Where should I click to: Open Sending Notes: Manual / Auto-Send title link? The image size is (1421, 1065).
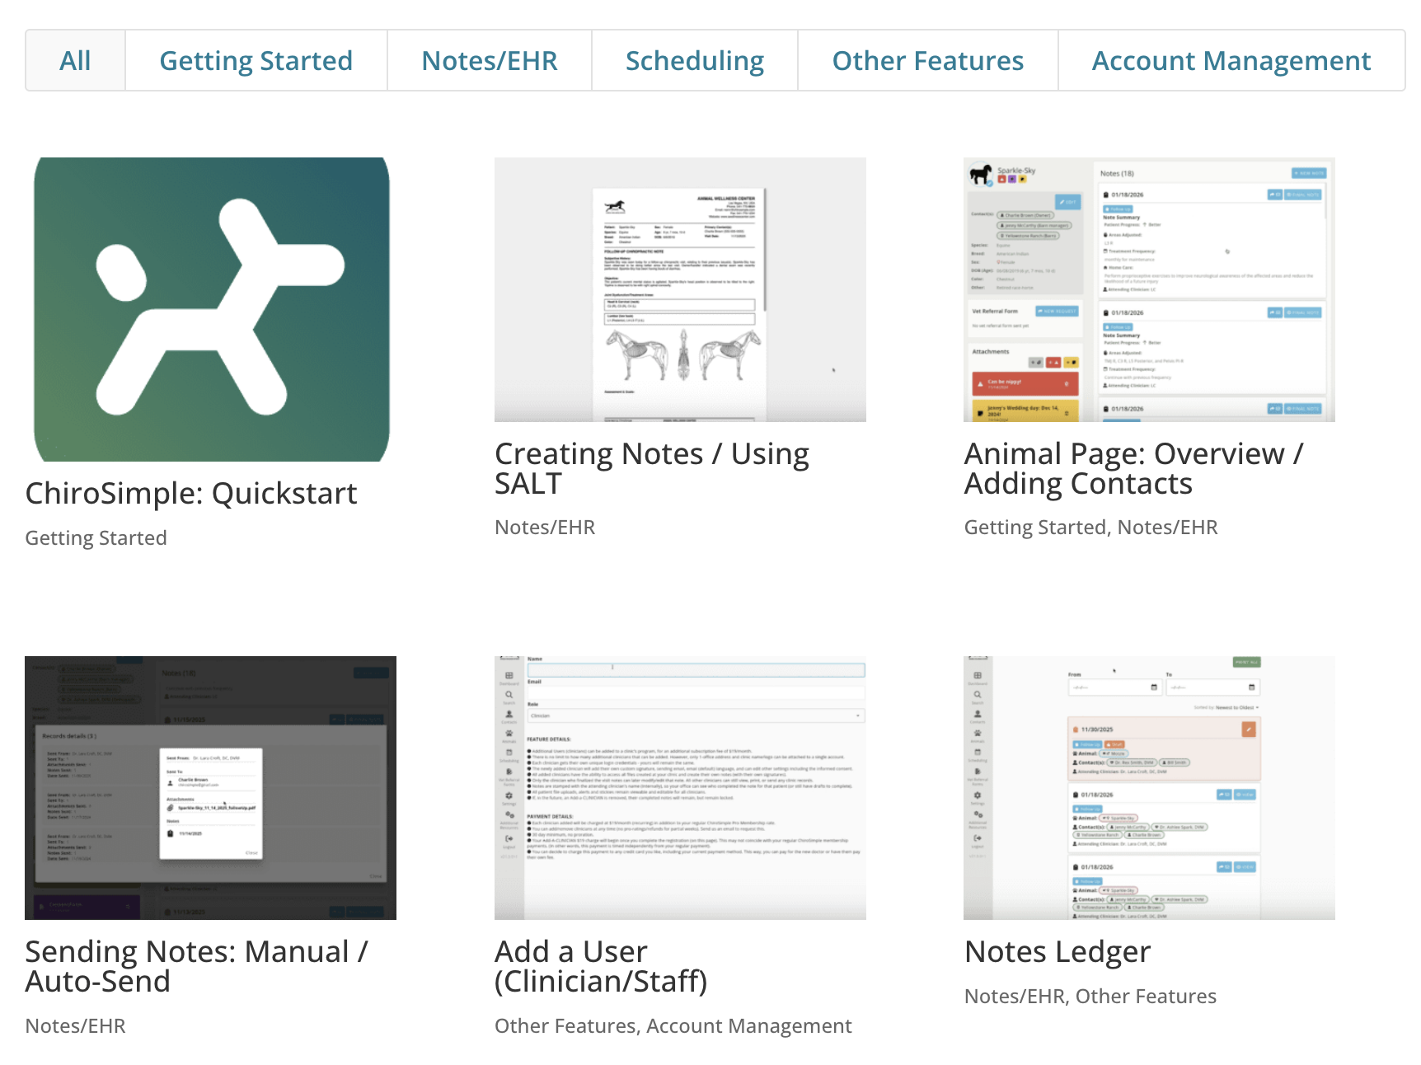click(196, 966)
